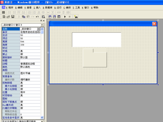Click the Open folder icon
The width and height of the screenshot is (163, 122).
pyautogui.click(x=8, y=17)
